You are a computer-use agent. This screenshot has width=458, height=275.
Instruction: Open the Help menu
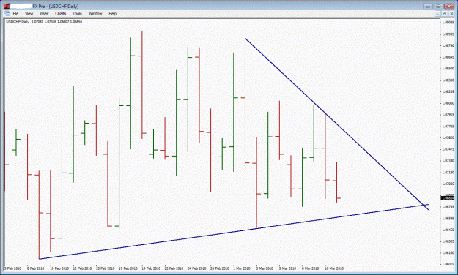pos(112,13)
